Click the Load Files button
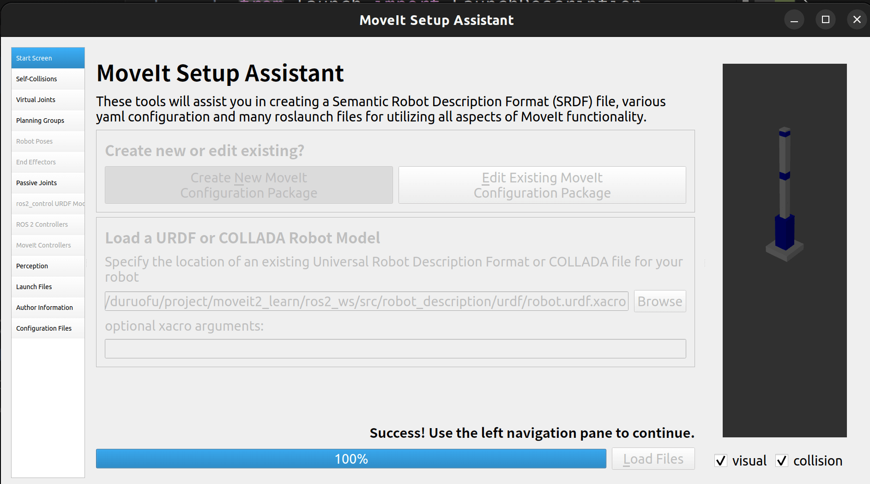Viewport: 870px width, 484px height. 653,459
